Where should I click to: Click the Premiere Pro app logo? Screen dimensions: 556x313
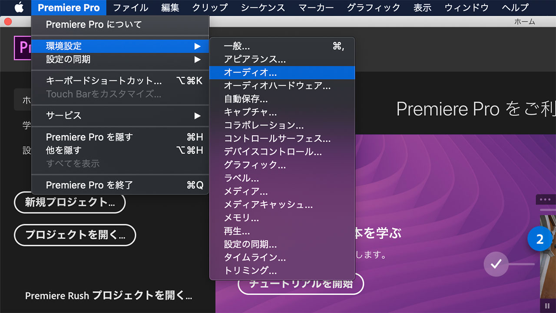click(23, 47)
